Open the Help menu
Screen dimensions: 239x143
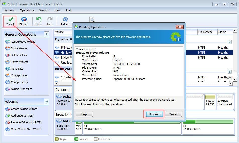(69, 10)
